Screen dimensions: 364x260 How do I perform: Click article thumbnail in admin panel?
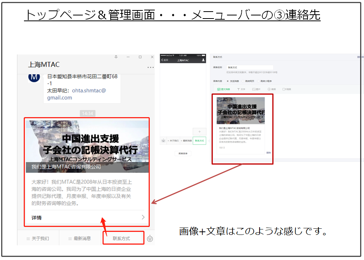[241, 110]
